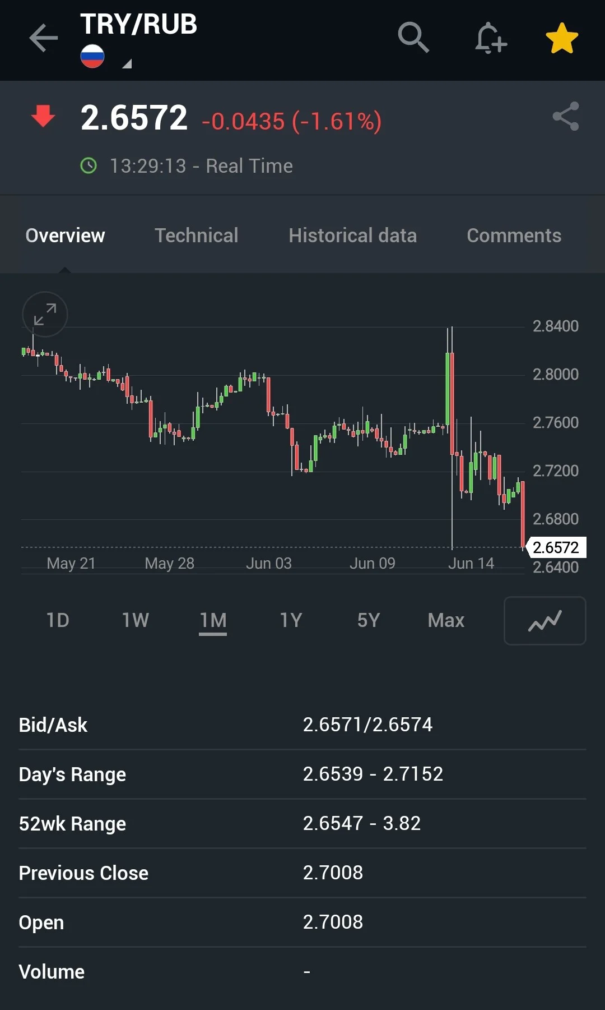The width and height of the screenshot is (605, 1010).
Task: Tap the green clock Real Time icon
Action: tap(89, 166)
